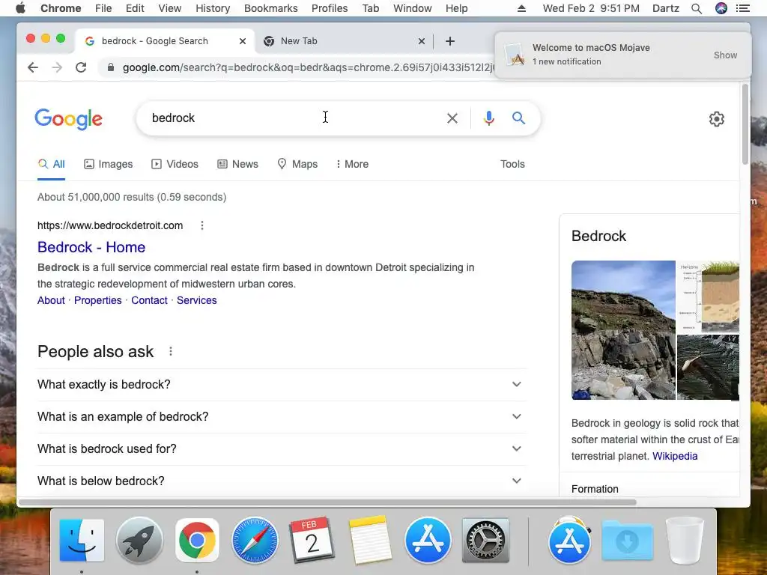
Task: Click the address bar URL
Action: (308, 67)
